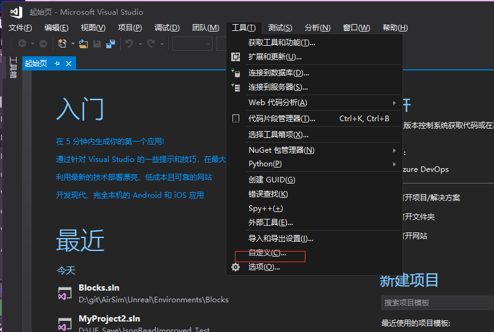
Task: Select 外部工具(E)... menu item
Action: [315, 223]
